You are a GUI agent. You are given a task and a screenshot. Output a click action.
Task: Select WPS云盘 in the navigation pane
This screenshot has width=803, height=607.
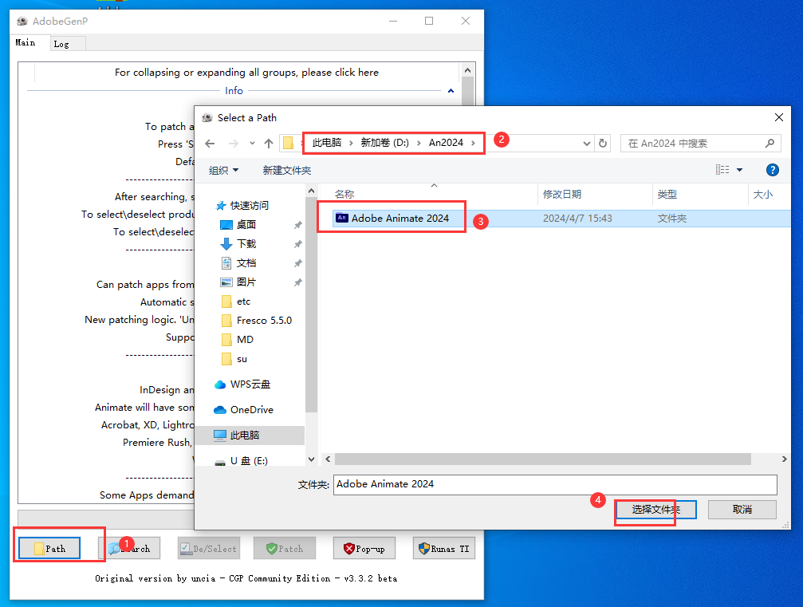point(250,384)
